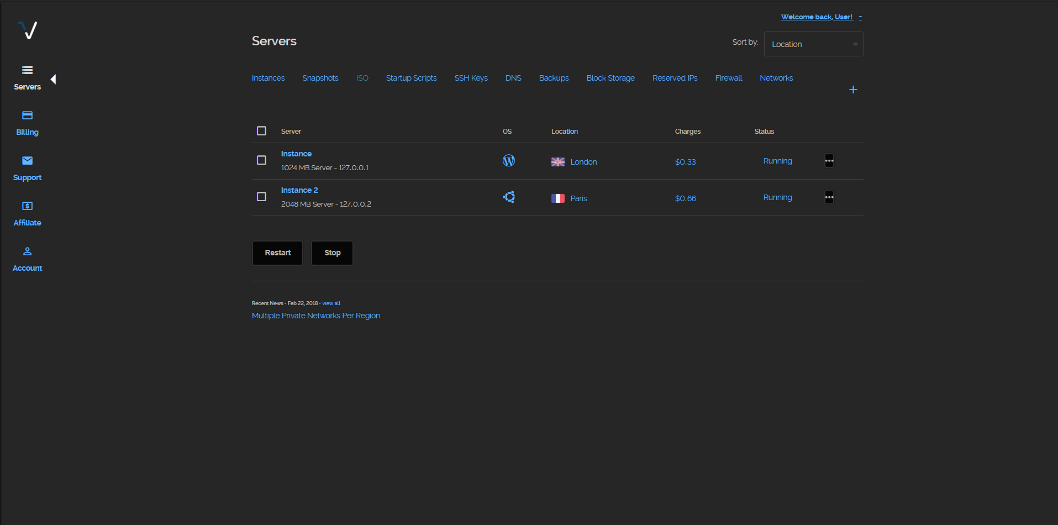1058x525 pixels.
Task: Click the plus icon to deploy a new server
Action: pyautogui.click(x=852, y=89)
